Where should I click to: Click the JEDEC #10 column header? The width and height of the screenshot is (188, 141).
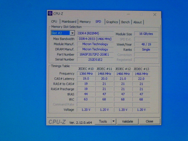tap(86, 69)
